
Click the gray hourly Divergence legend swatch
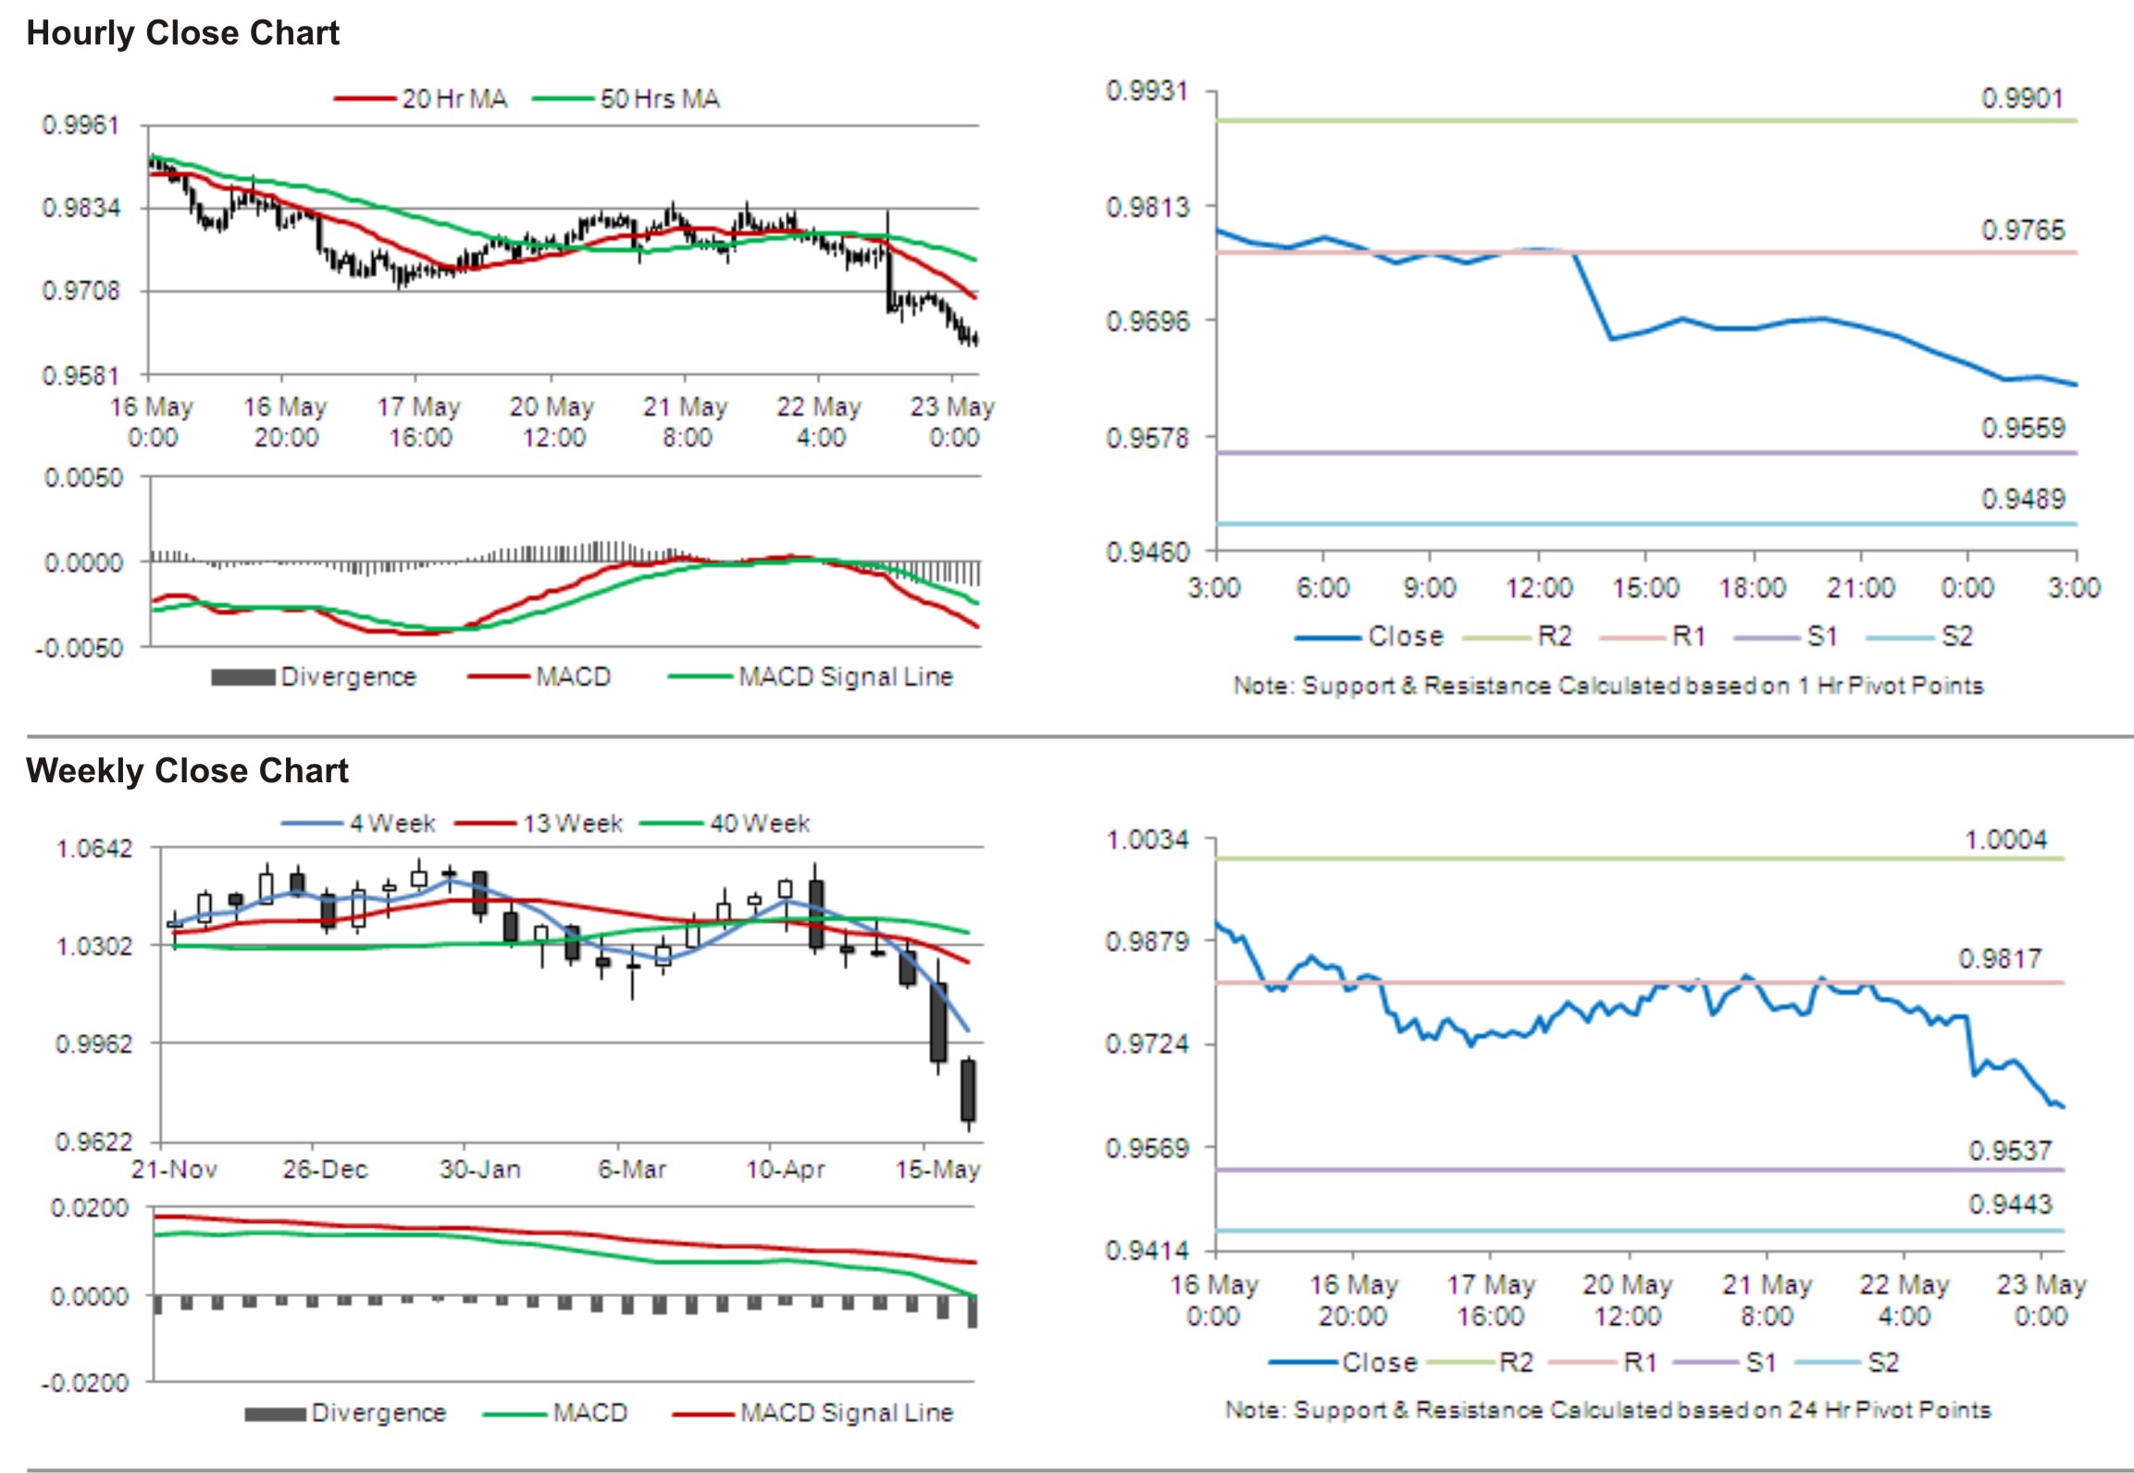tap(242, 678)
